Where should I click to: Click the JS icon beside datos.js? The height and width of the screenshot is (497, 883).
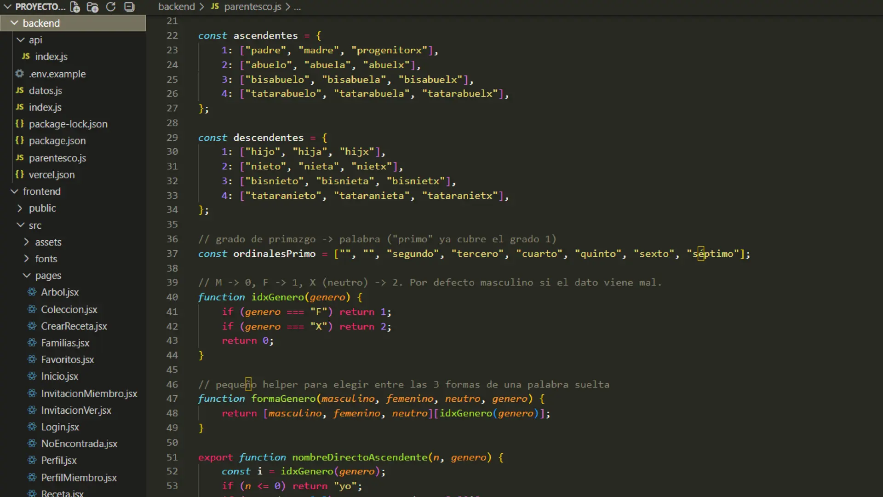point(19,91)
